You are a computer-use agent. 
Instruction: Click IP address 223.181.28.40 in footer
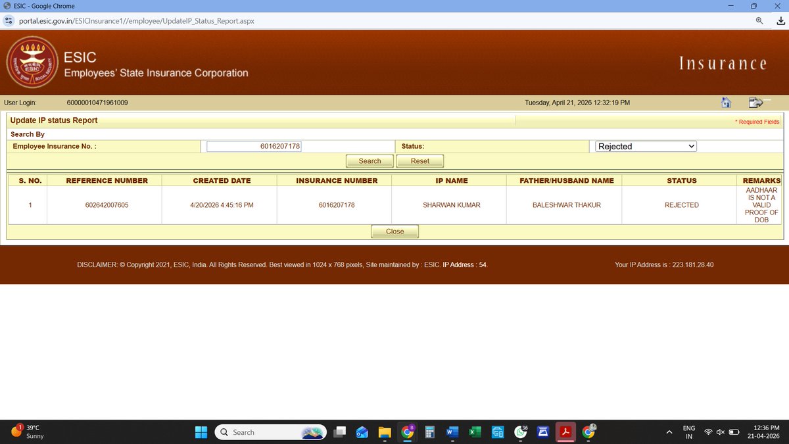coord(692,265)
